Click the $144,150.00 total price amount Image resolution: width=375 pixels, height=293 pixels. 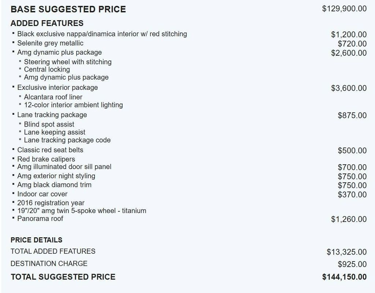pyautogui.click(x=344, y=277)
